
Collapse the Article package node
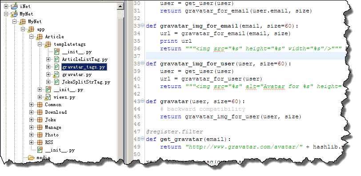[x=31, y=36]
